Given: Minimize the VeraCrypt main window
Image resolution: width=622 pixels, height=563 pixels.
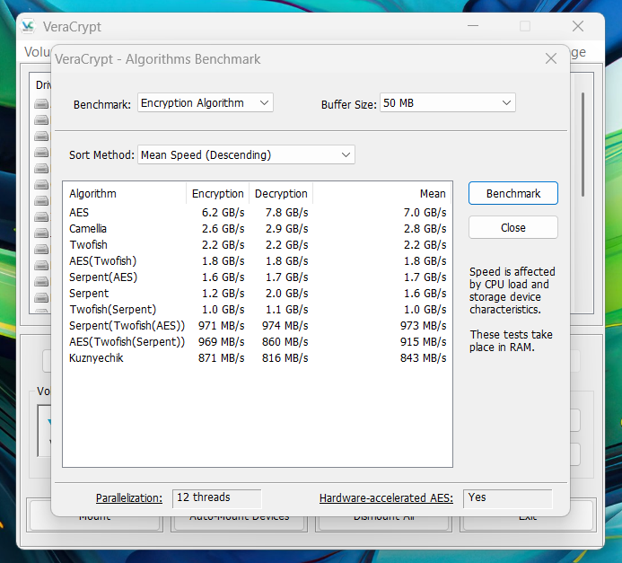Looking at the screenshot, I should point(473,26).
